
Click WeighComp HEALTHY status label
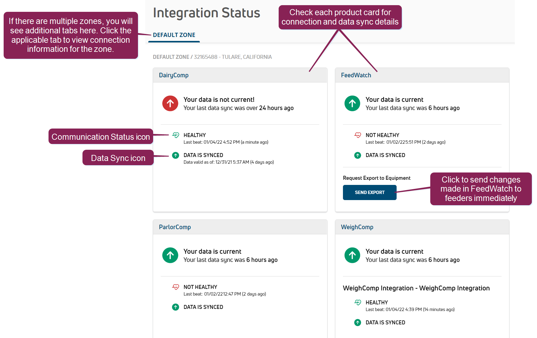[x=377, y=303]
